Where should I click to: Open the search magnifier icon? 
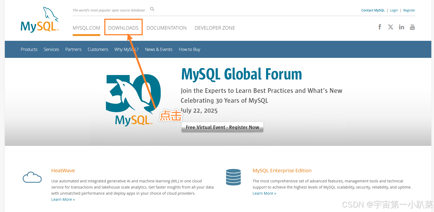pyautogui.click(x=152, y=9)
